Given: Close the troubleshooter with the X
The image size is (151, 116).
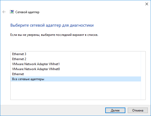Looking at the screenshot, I should click(147, 4).
